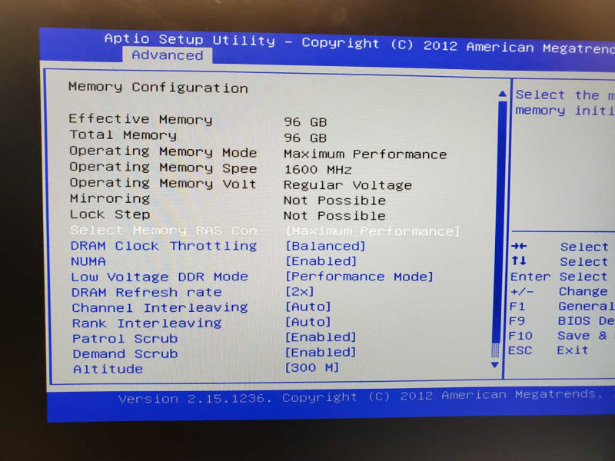The image size is (615, 461).
Task: Click the vertical scrollbar track
Action: coord(500,229)
